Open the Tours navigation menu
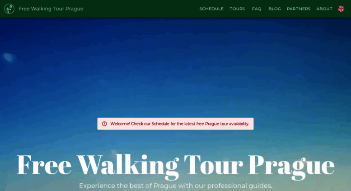 point(237,9)
